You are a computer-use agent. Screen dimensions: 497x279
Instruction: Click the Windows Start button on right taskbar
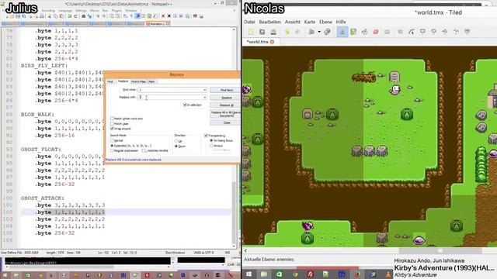pos(248,274)
